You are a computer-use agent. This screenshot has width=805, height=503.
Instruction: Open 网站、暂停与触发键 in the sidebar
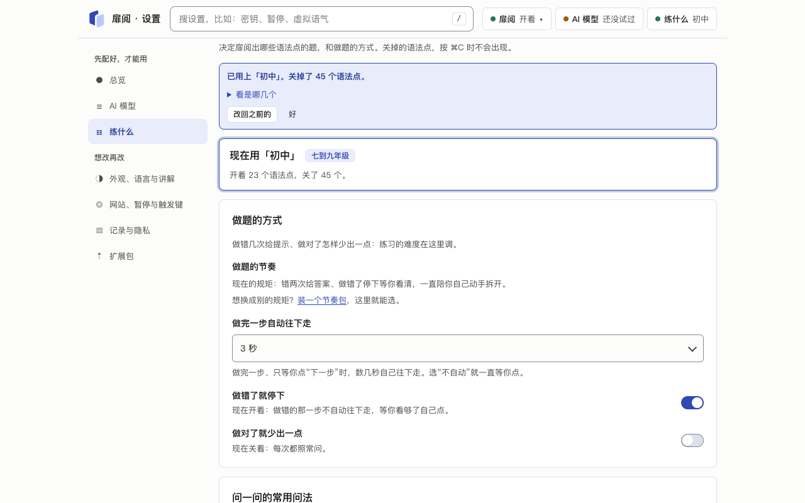(148, 204)
